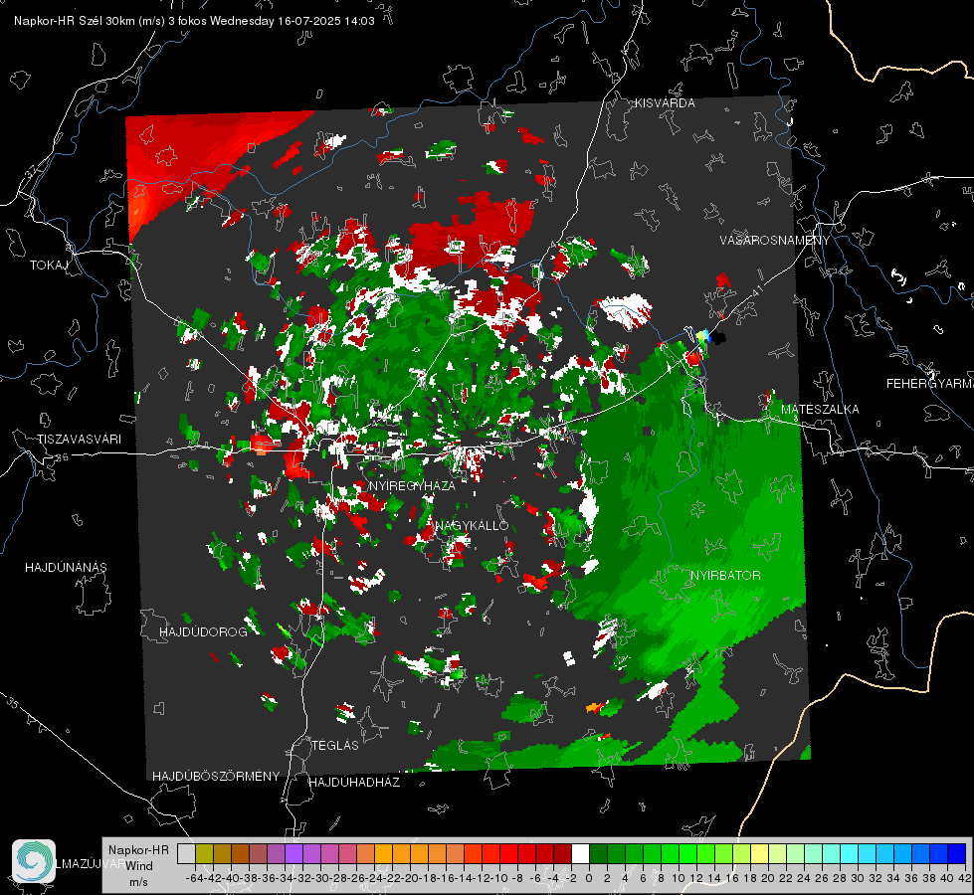
Task: Click the KISVÁRDA city label
Action: click(x=665, y=103)
